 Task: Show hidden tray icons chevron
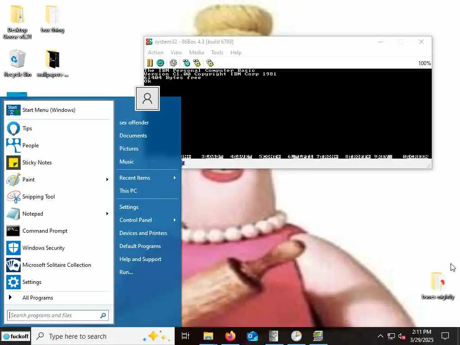tap(380, 336)
